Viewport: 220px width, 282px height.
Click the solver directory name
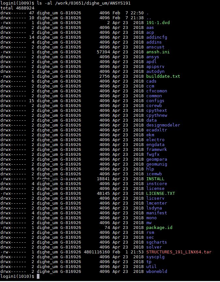154,247
